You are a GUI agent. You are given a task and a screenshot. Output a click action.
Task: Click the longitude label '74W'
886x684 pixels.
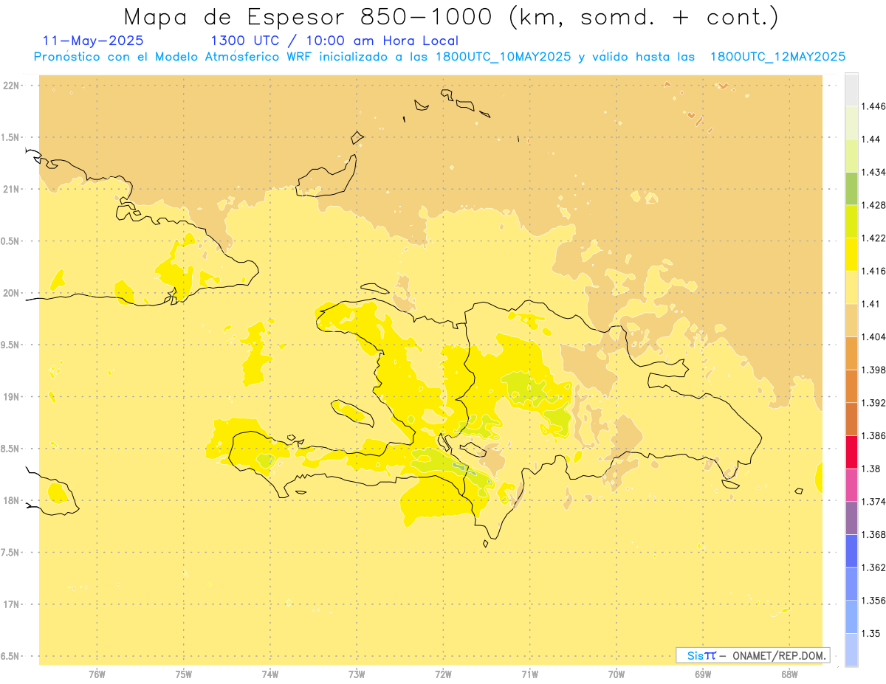270,674
